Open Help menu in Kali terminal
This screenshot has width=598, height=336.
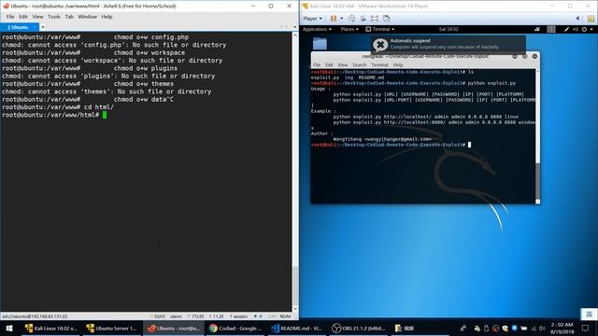[398, 65]
